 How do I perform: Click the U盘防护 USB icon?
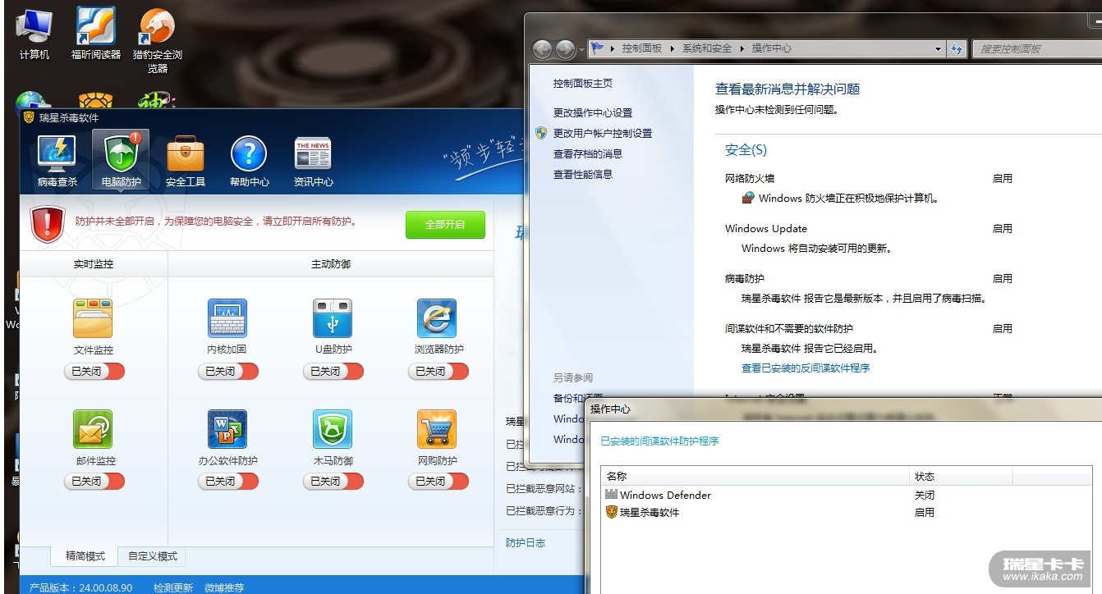click(333, 318)
